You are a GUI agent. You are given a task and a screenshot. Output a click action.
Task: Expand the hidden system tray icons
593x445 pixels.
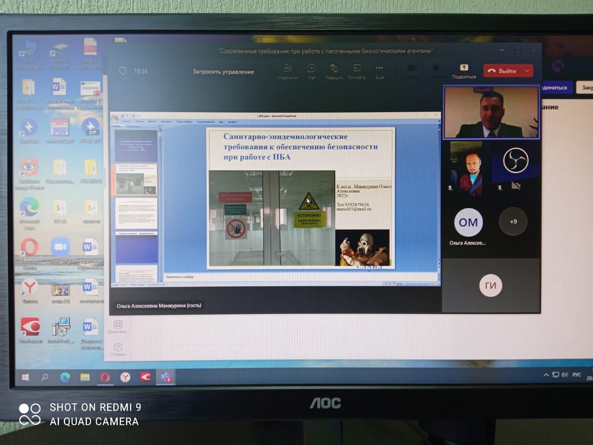point(546,375)
